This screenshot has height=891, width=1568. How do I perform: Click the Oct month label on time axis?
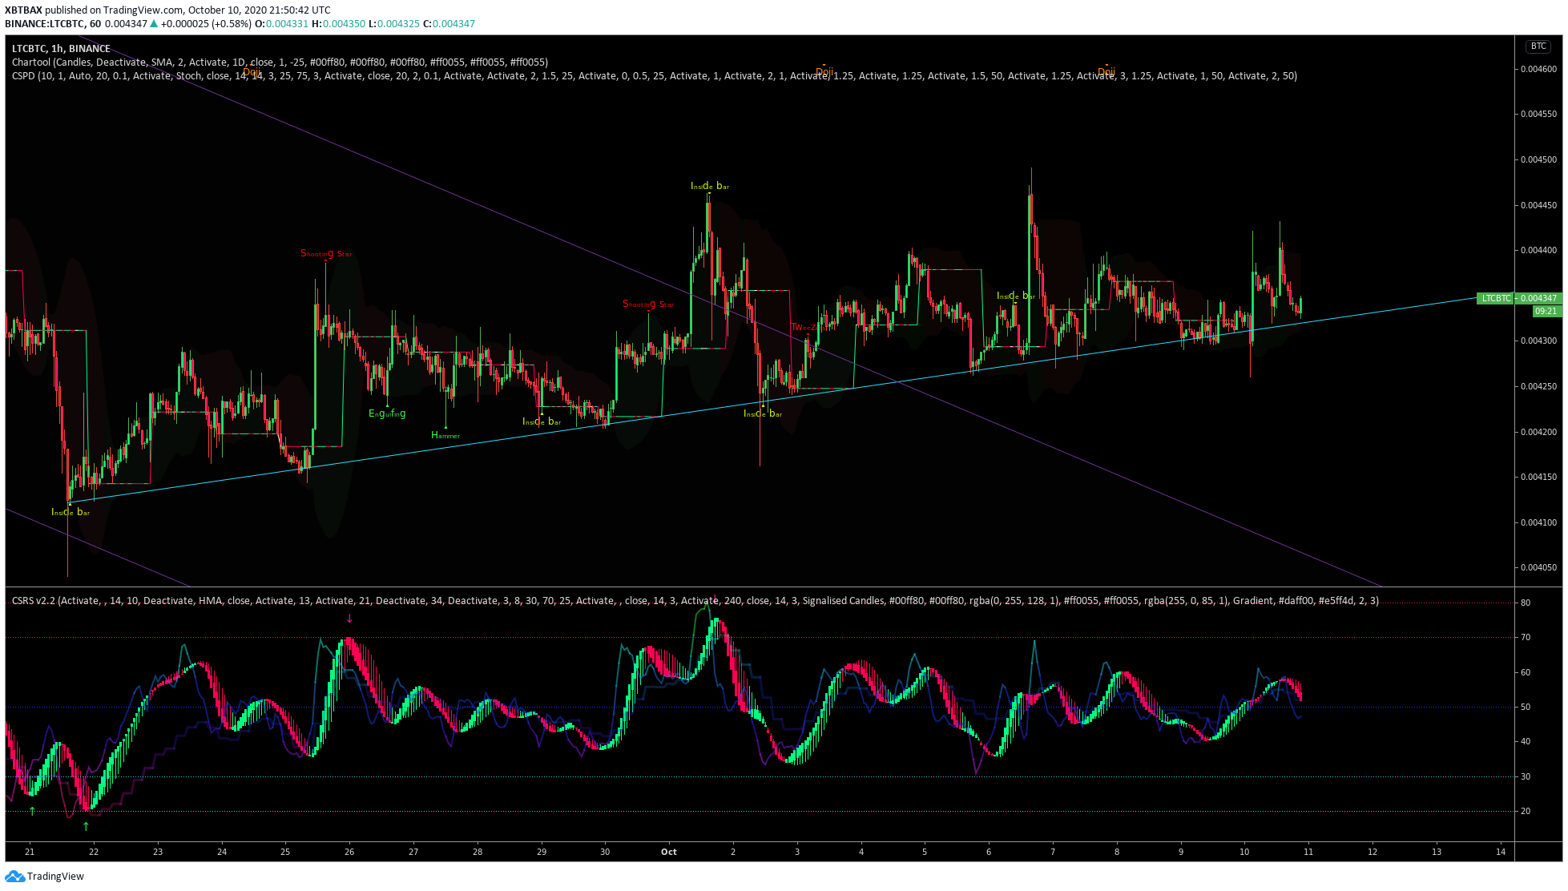click(669, 852)
